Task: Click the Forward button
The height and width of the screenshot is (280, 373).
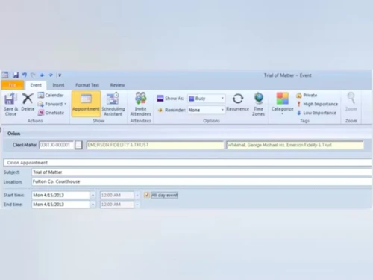Action: tap(51, 104)
